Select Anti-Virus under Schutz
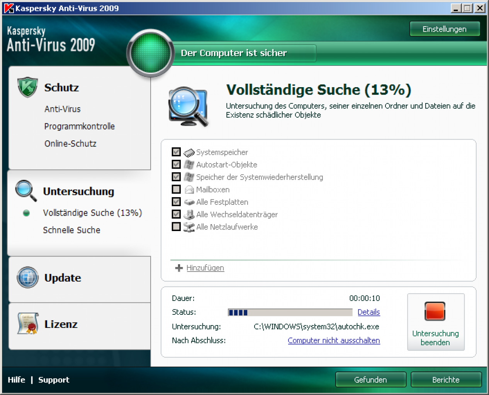Viewport: 489px width, 395px height. click(63, 109)
